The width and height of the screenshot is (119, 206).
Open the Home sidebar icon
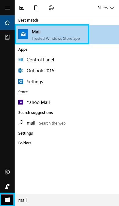(x=7, y=22)
